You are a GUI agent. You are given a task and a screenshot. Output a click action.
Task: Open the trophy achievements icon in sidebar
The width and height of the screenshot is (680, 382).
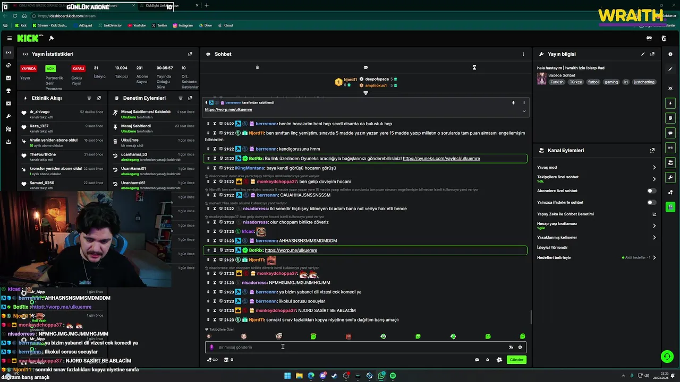(8, 91)
